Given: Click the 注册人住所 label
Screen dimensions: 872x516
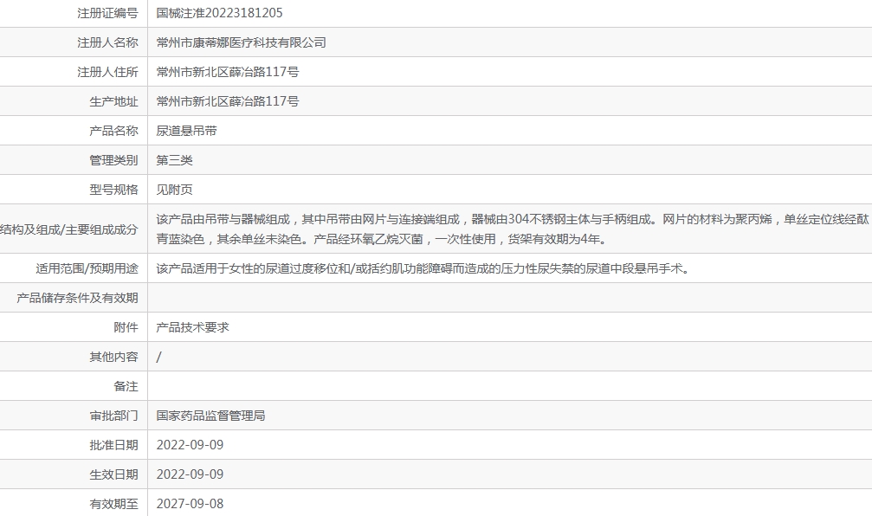Looking at the screenshot, I should [107, 72].
